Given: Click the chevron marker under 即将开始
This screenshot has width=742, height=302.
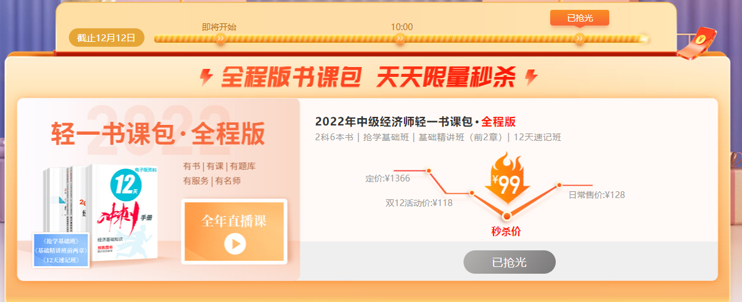Looking at the screenshot, I should (220, 39).
